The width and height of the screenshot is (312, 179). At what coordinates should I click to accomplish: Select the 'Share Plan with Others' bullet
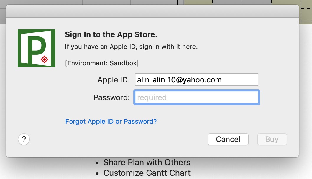click(147, 163)
